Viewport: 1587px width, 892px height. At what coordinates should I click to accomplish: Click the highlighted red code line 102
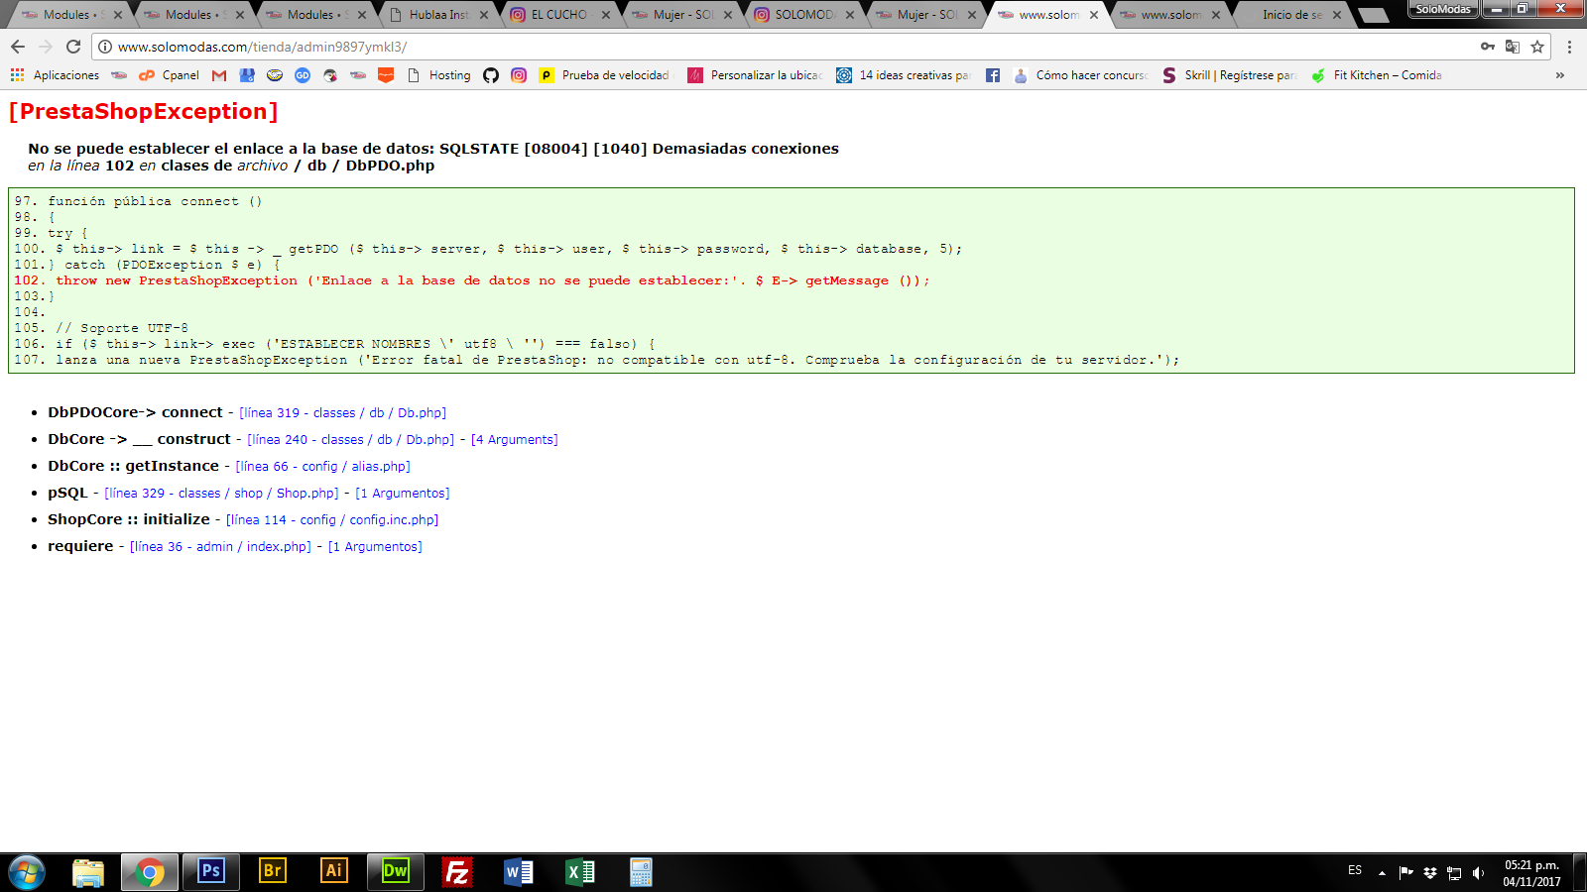(472, 281)
